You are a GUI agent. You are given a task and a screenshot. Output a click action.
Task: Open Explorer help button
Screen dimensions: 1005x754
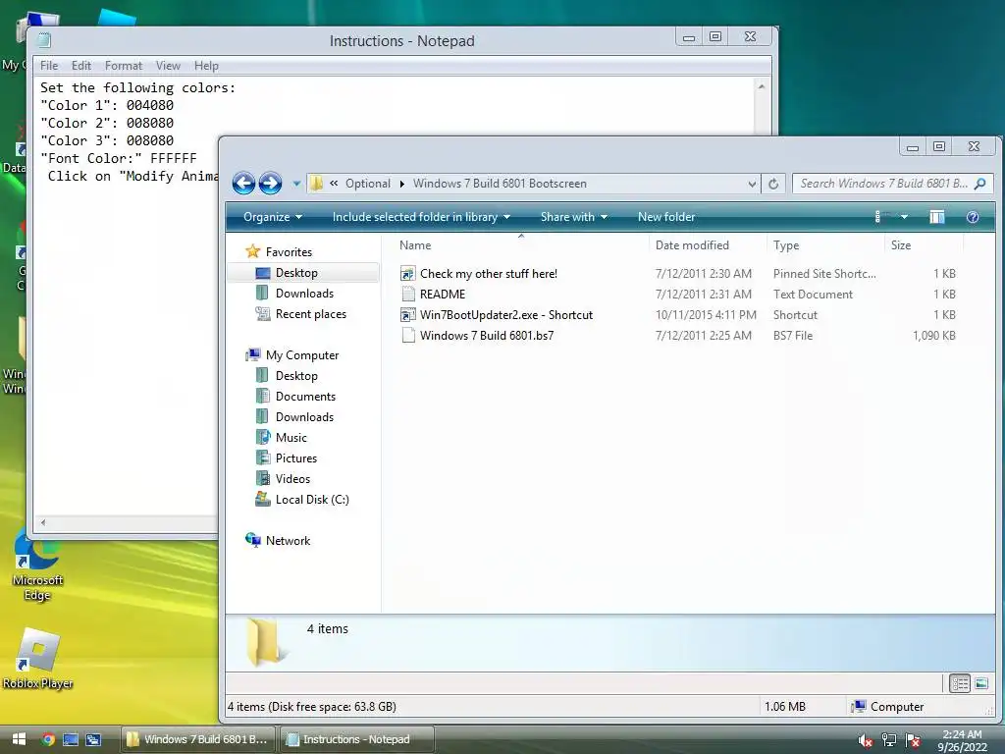point(973,217)
